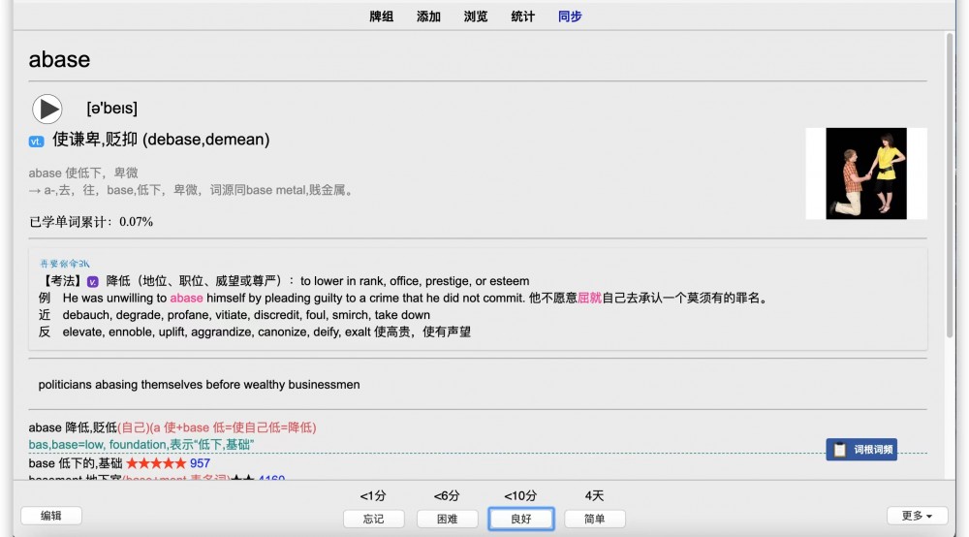Click the small blue header above 【考法】
The height and width of the screenshot is (537, 969).
point(65,264)
